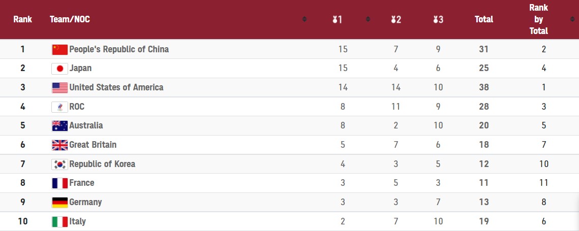Click the China flag icon
Screen dimensions: 579x231
point(59,49)
